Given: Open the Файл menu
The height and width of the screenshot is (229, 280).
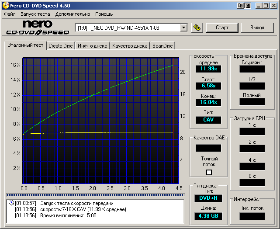Looking at the screenshot, I should 10,14.
